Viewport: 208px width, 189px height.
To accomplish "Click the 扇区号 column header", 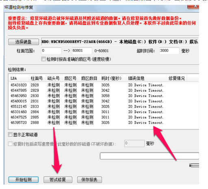I will pyautogui.click(x=71, y=78).
